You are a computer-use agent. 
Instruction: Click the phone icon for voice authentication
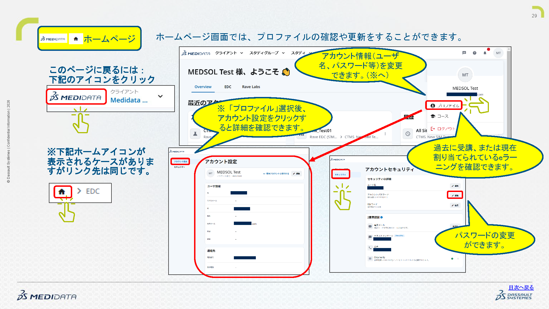370,248
